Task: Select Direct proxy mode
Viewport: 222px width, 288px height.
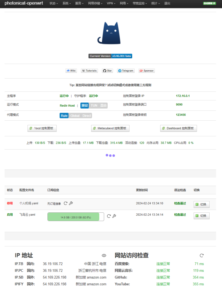Action: pyautogui.click(x=87, y=116)
